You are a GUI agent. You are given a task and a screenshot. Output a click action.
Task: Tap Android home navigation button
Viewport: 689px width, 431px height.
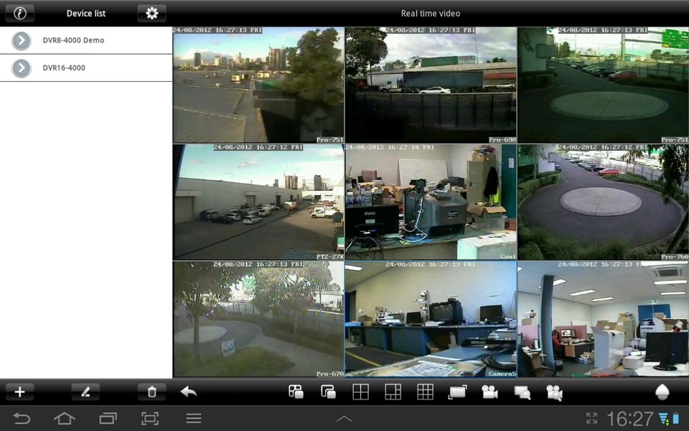pos(64,418)
